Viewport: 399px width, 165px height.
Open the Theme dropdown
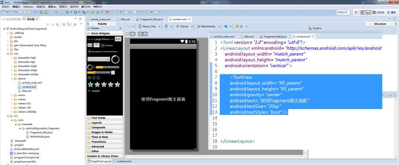(x=184, y=26)
